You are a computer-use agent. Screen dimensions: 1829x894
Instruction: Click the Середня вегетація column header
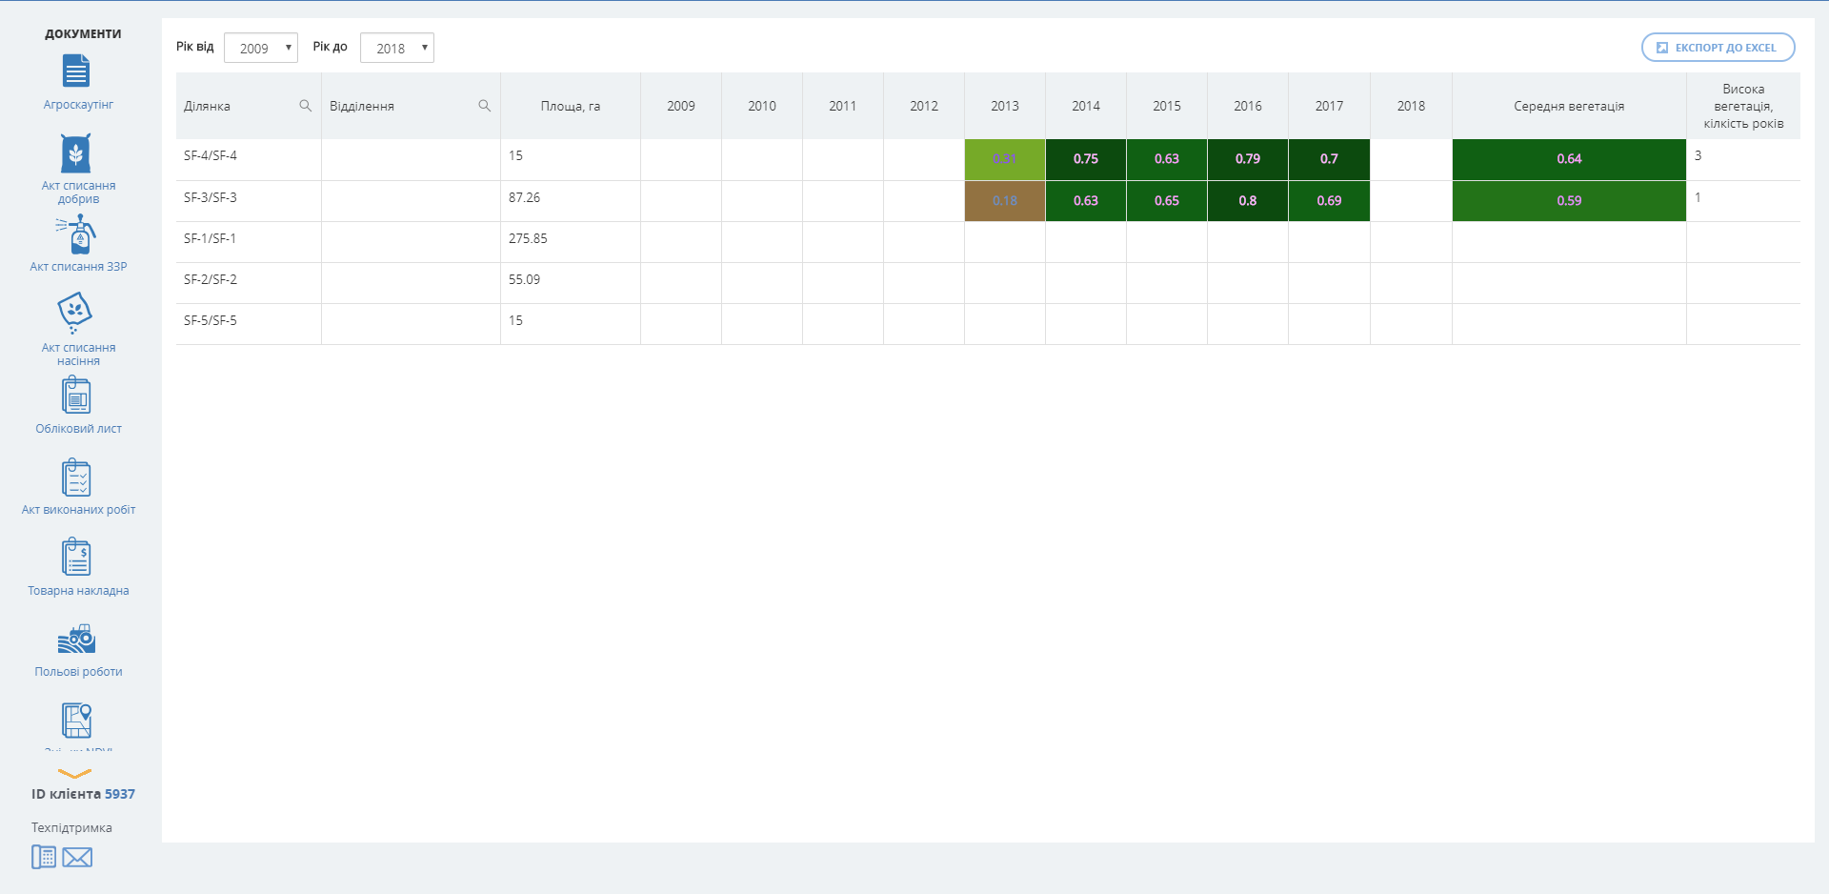click(x=1568, y=106)
